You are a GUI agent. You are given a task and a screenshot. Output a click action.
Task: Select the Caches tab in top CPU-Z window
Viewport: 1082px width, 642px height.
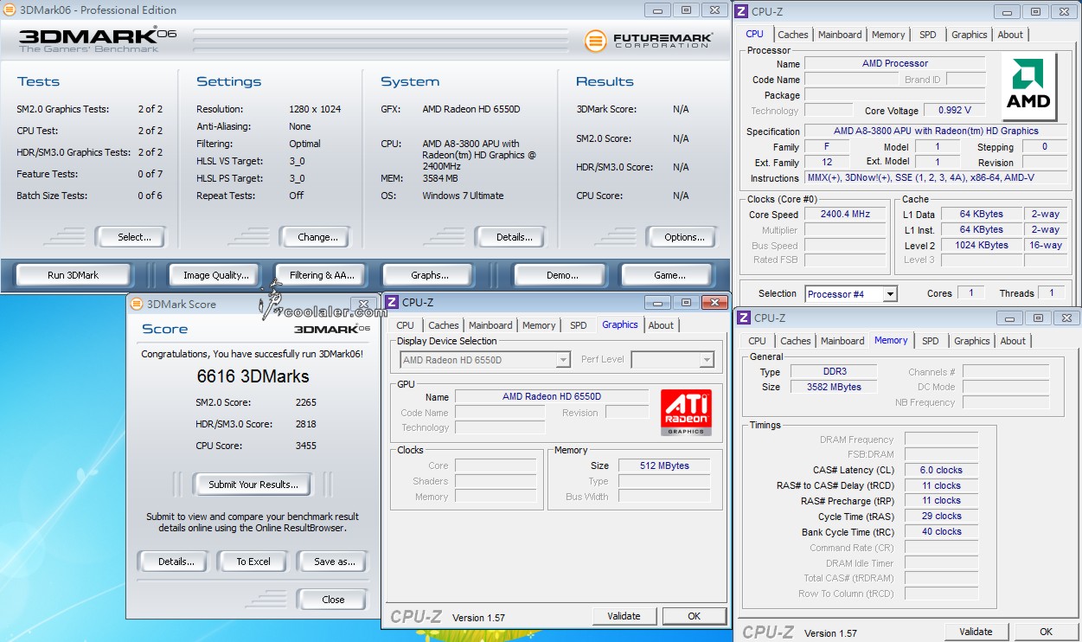click(792, 35)
